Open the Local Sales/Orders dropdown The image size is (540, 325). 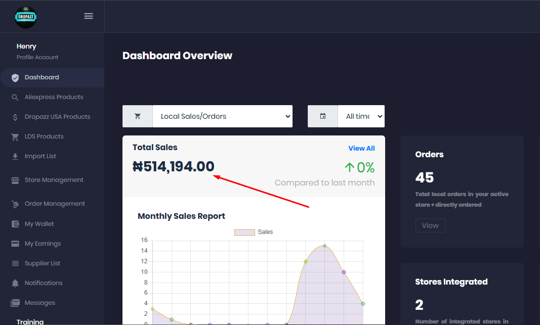coord(222,116)
